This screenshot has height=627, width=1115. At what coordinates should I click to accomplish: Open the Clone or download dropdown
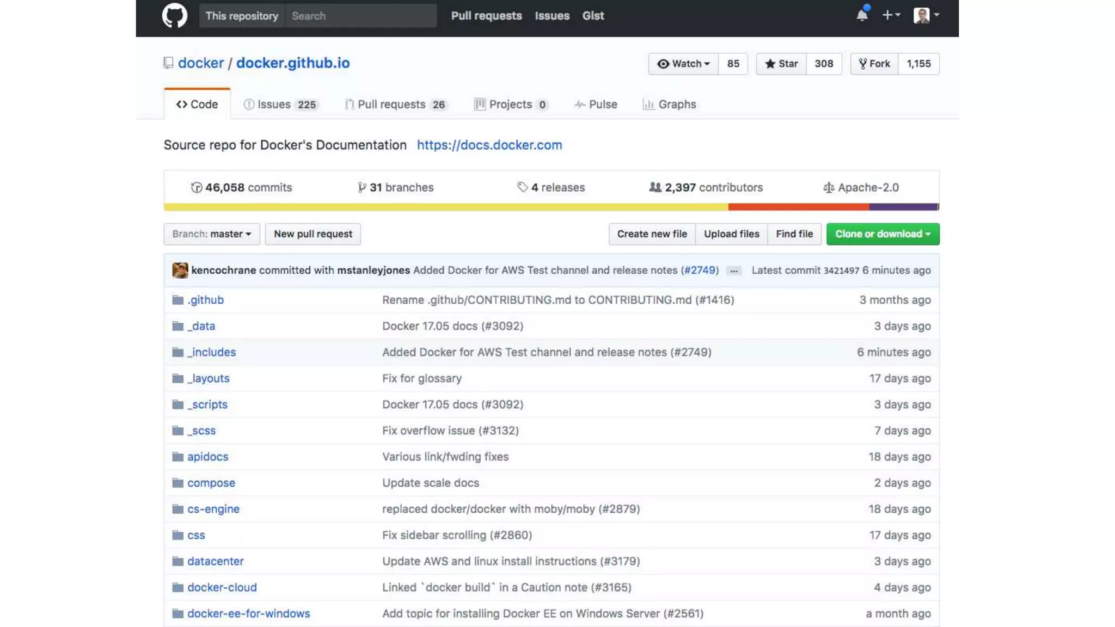(x=882, y=234)
